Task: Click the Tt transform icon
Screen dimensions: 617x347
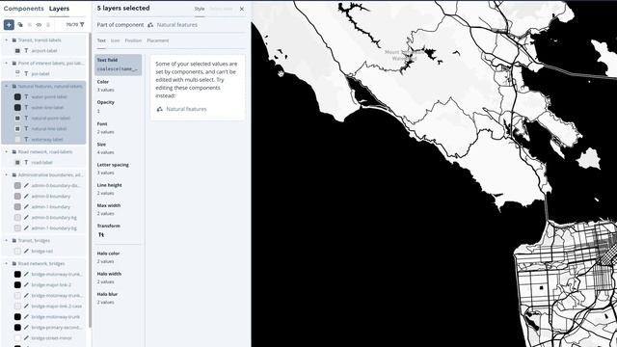Action: (101, 235)
